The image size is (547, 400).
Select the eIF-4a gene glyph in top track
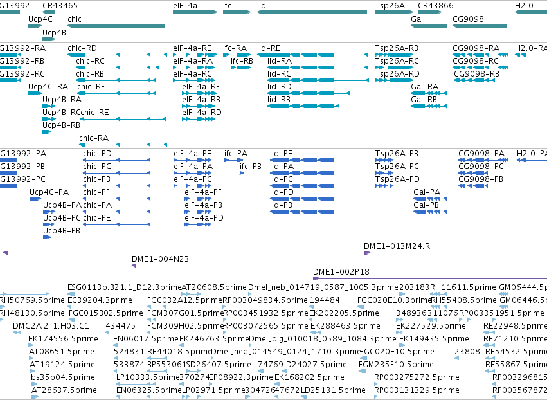(x=195, y=12)
